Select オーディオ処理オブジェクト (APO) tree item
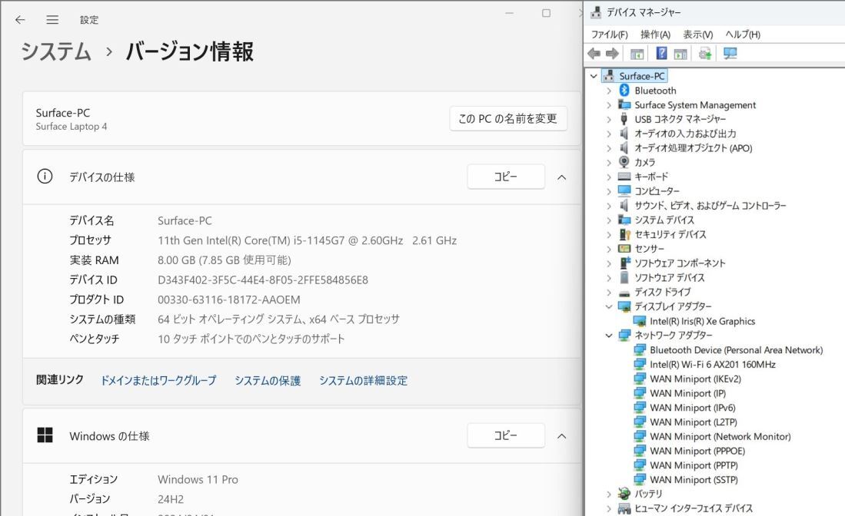Screen dimensions: 845x516 pos(693,148)
